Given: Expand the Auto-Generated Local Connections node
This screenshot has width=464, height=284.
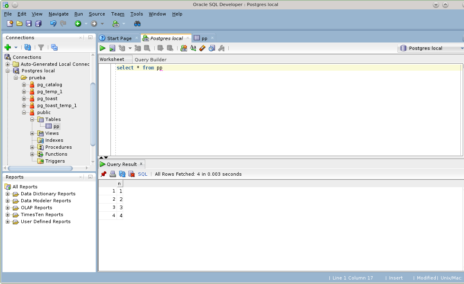Looking at the screenshot, I should 8,64.
